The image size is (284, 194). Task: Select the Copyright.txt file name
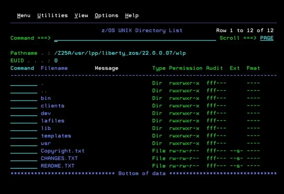tap(63, 151)
